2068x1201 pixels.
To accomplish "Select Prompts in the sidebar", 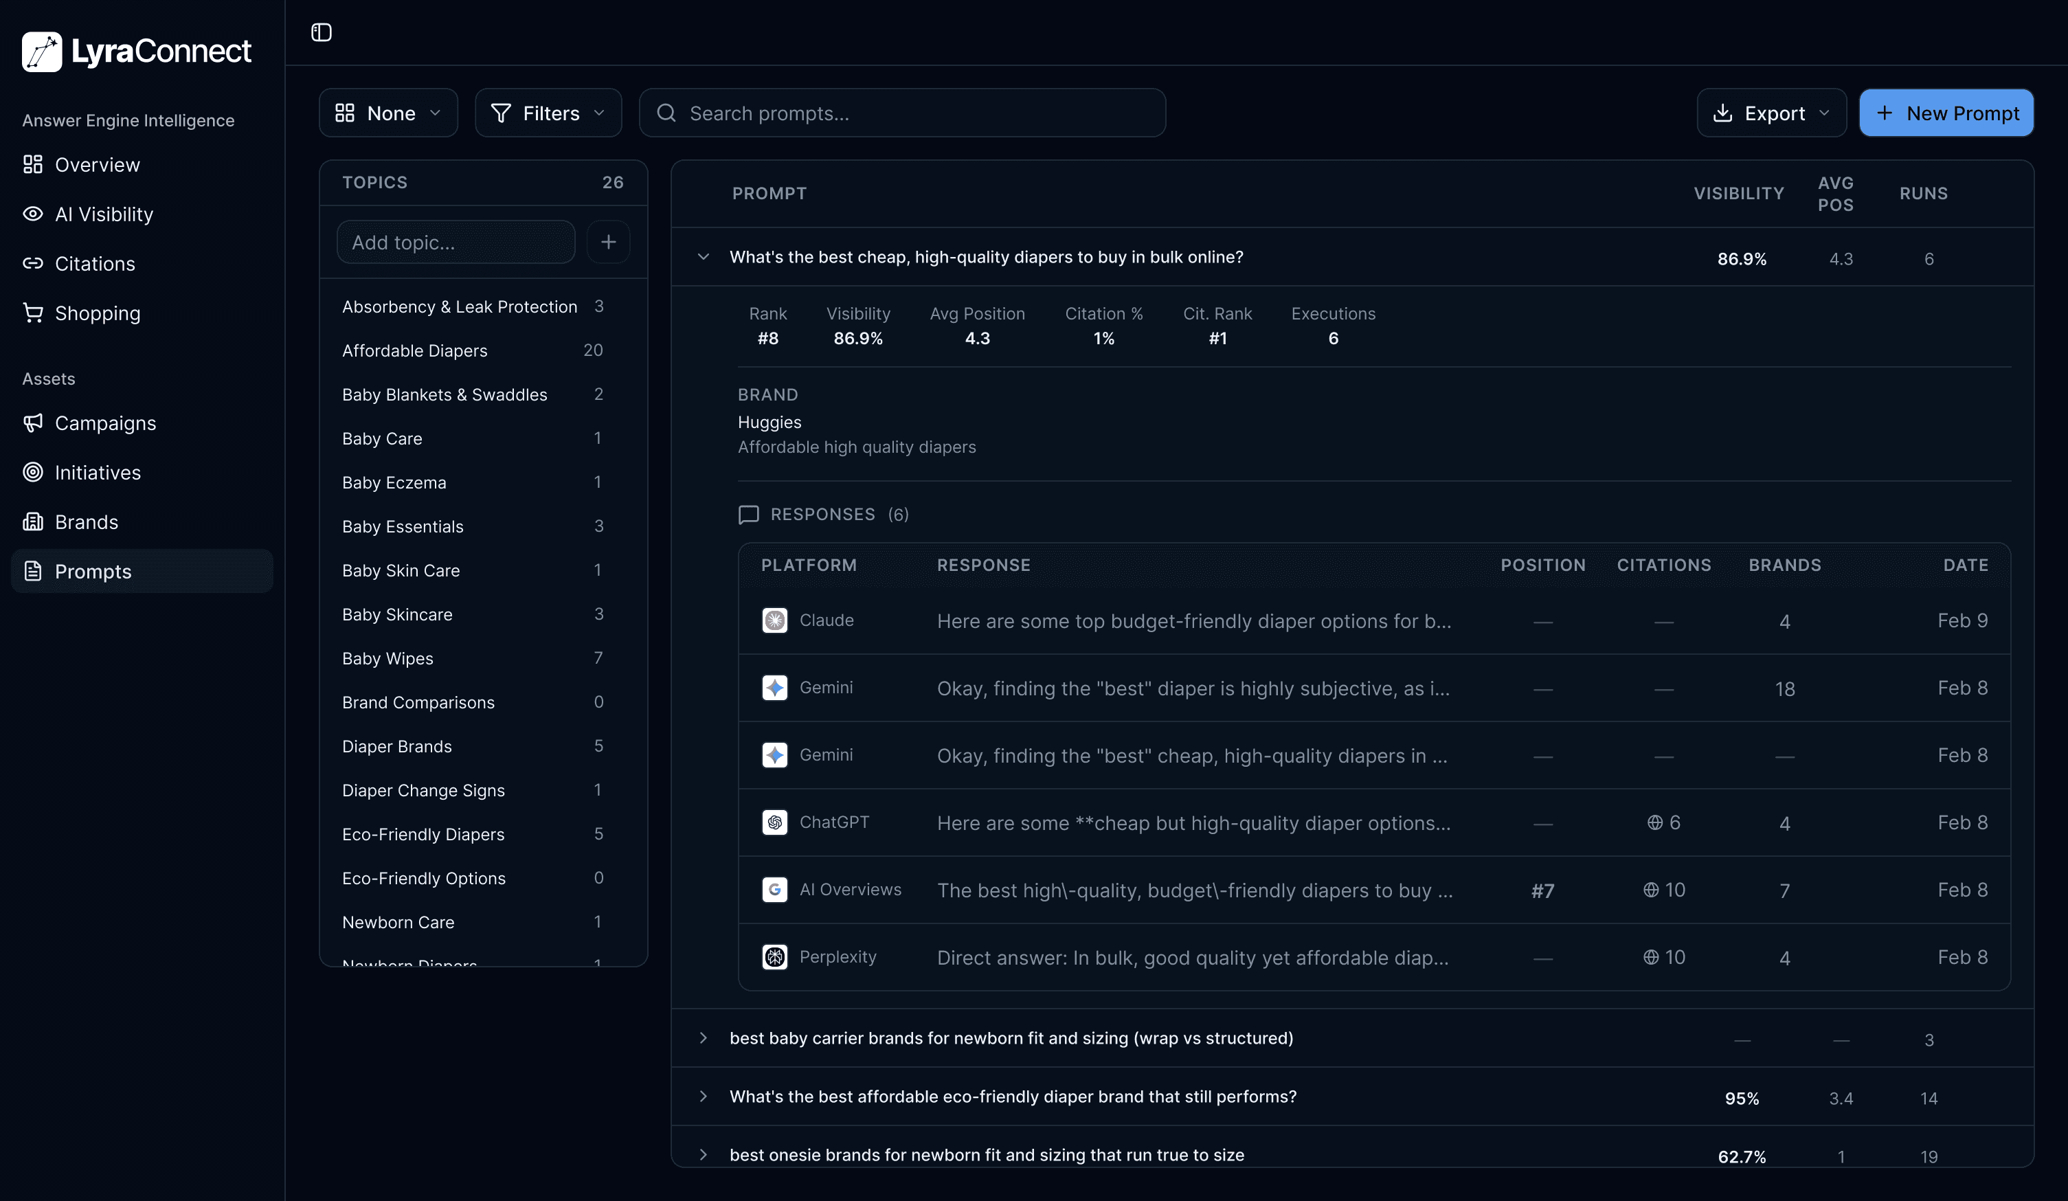I will (93, 572).
